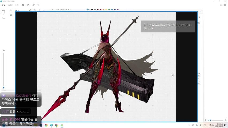This screenshot has width=228, height=128.
Task: Click the share icon next to Save
Action: 28,5
